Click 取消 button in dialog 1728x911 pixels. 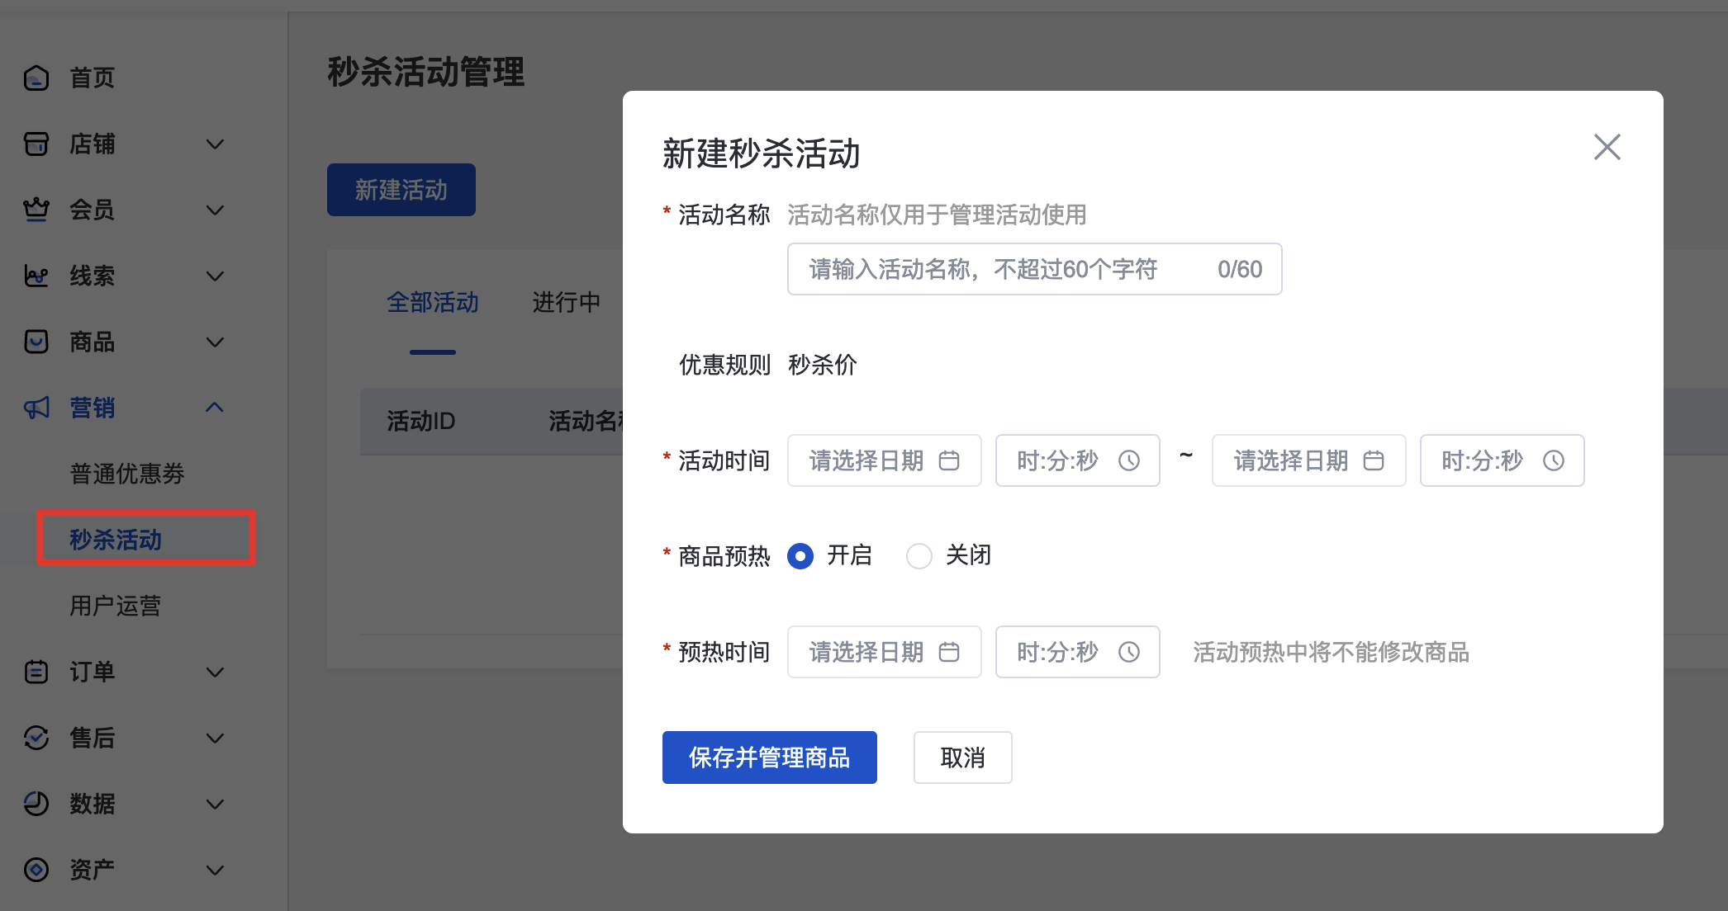[963, 758]
